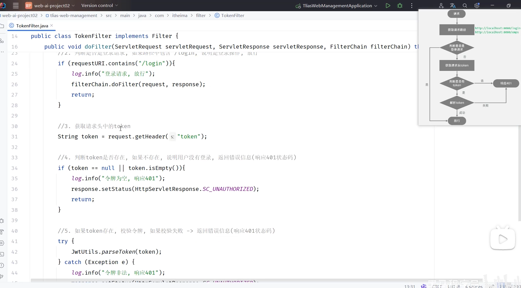Image resolution: width=521 pixels, height=288 pixels.
Task: Start debugging with the bug icon
Action: (x=400, y=6)
